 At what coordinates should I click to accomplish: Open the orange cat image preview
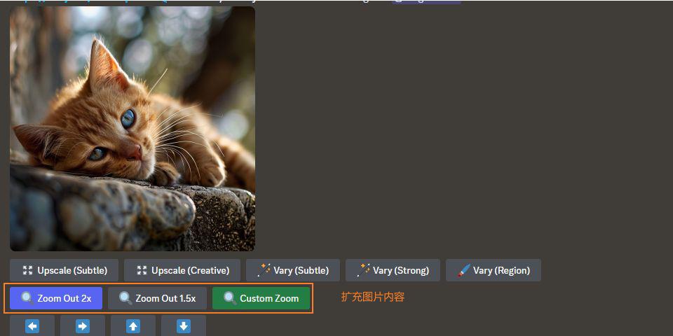point(132,129)
